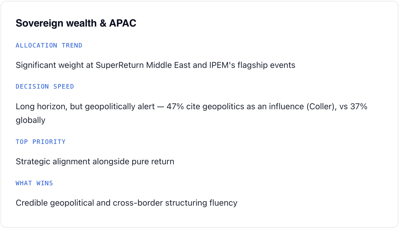Select the DECISION SPEED label
This screenshot has width=399, height=228.
45,87
